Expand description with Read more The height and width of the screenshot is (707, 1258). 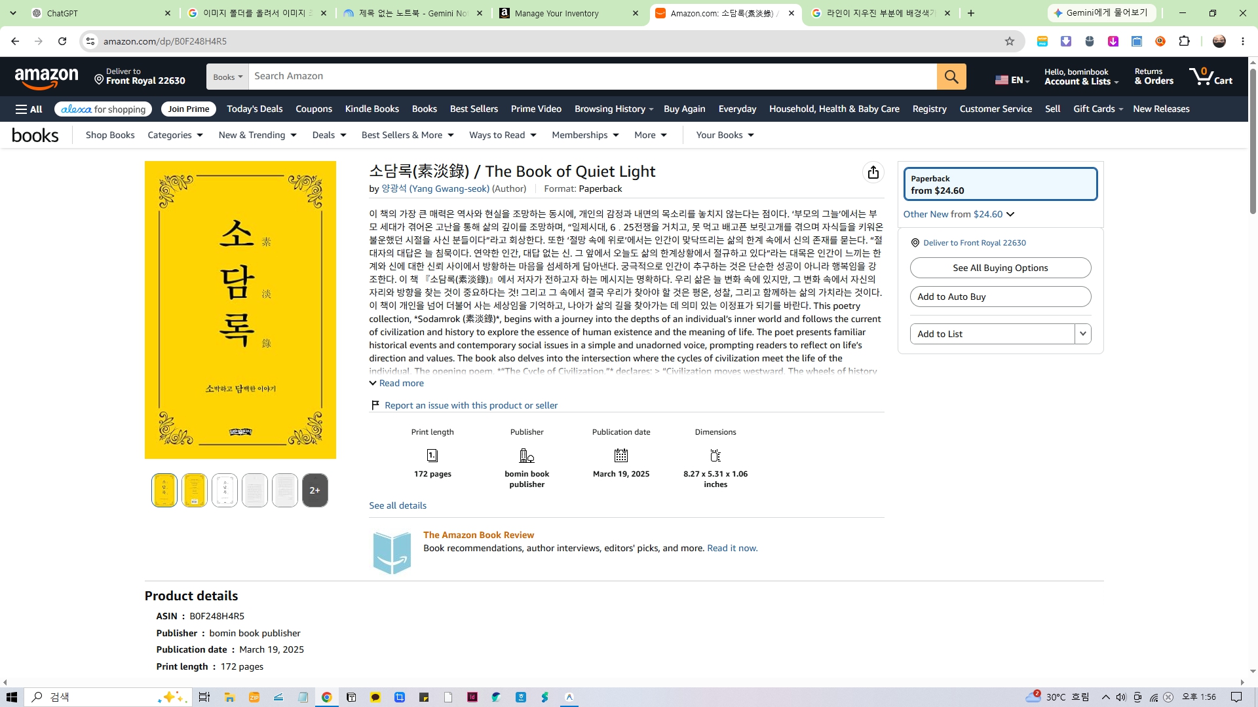tap(396, 383)
